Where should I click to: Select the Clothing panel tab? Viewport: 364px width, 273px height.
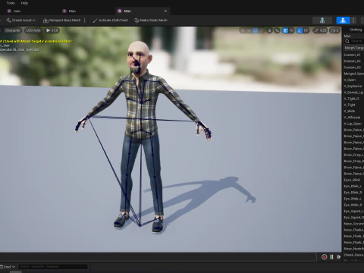tap(356, 30)
